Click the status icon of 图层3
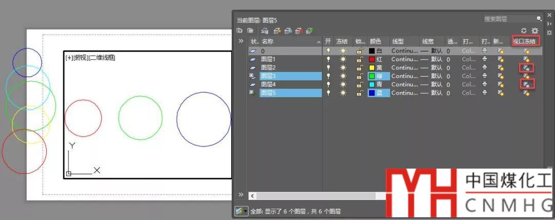Image resolution: width=555 pixels, height=220 pixels. pos(253,76)
